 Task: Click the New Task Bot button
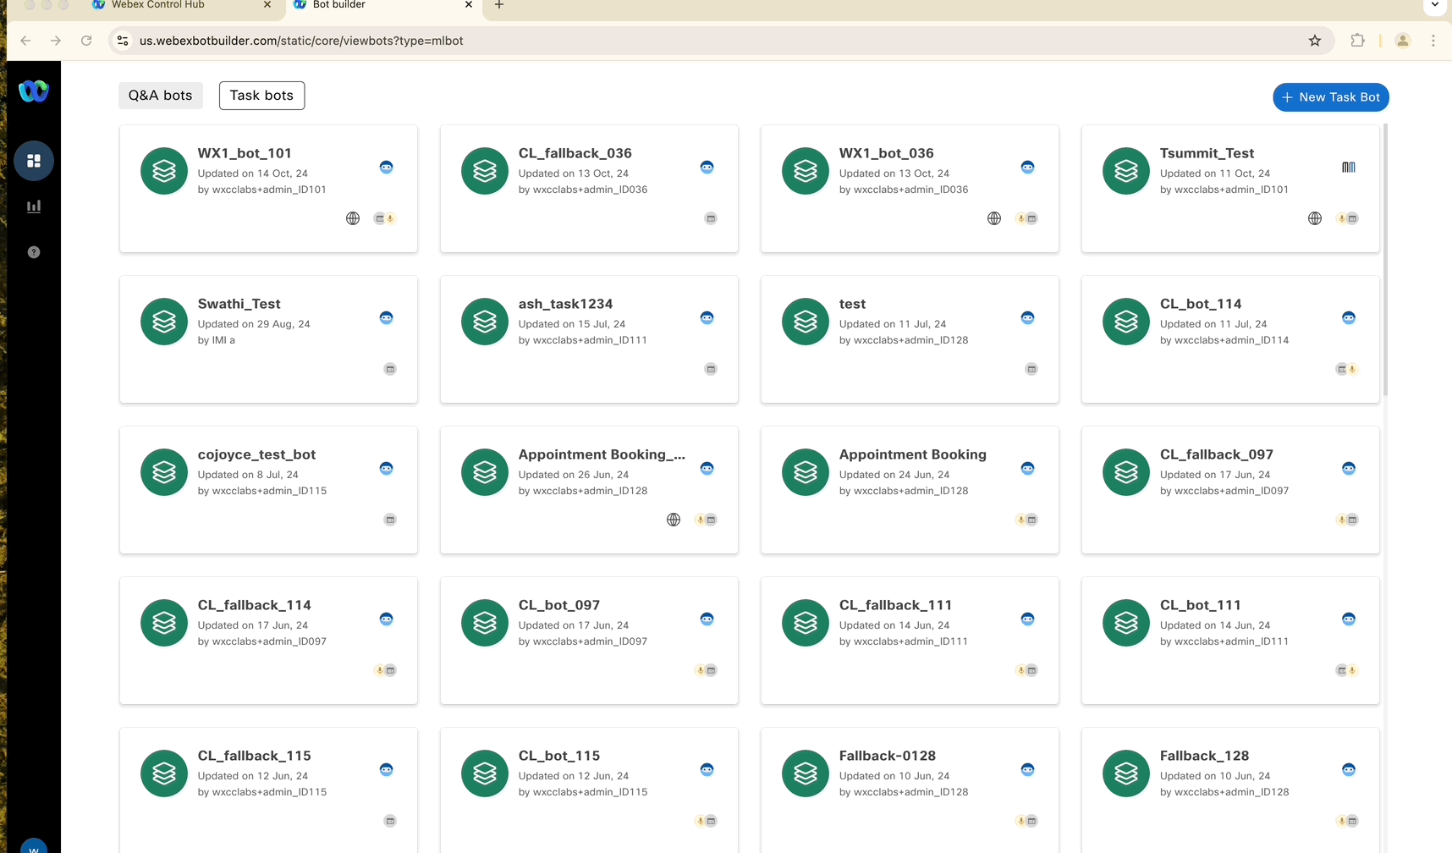pos(1330,97)
